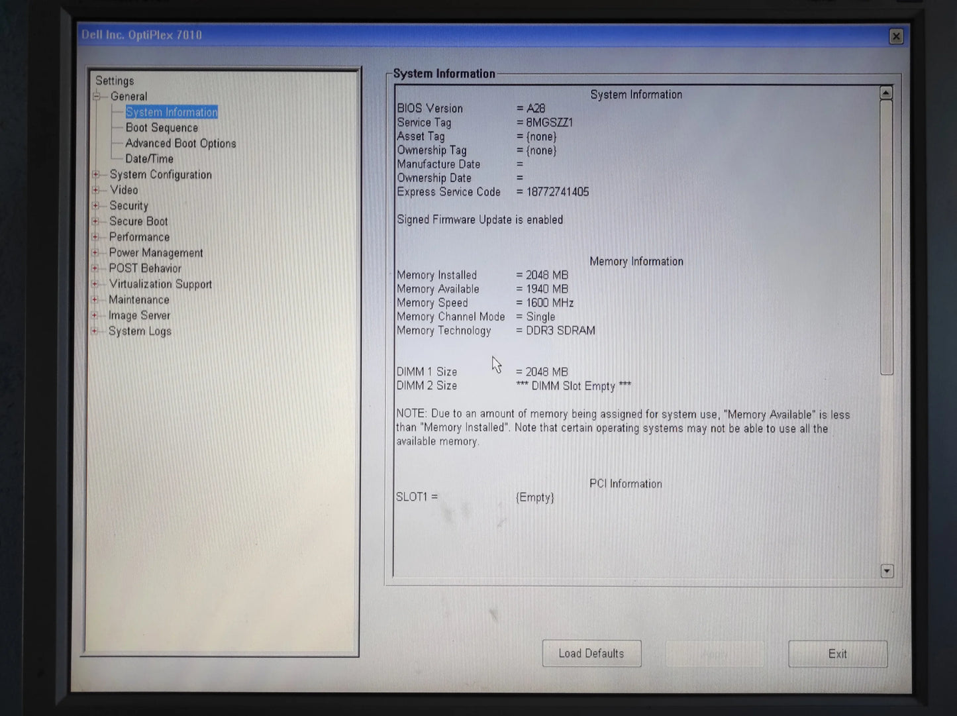
Task: Select the System Logs label
Action: [140, 331]
